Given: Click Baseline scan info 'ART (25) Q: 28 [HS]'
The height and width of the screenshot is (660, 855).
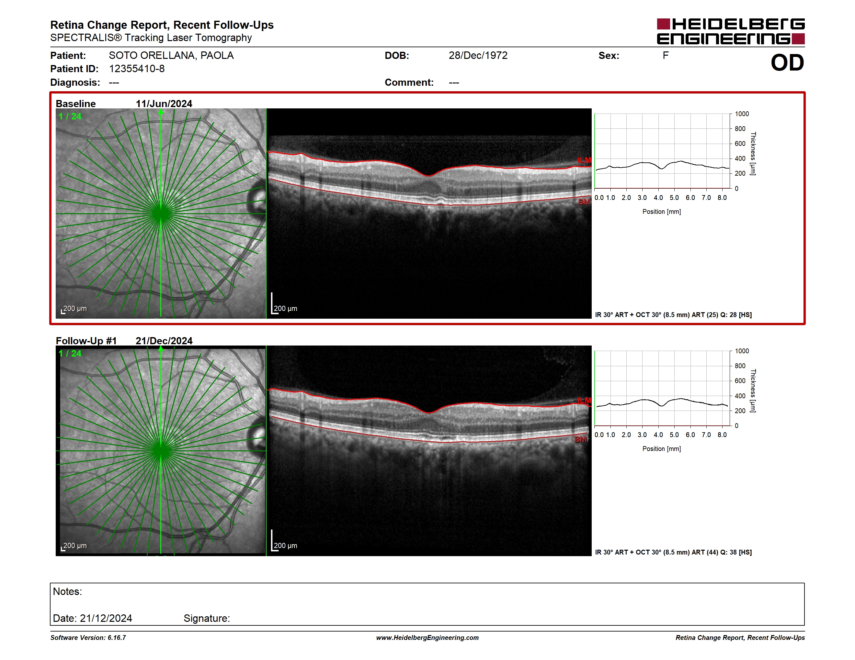Looking at the screenshot, I should tap(722, 315).
